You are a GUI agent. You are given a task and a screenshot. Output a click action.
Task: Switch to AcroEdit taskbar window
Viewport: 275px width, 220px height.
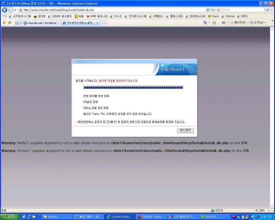[214, 217]
